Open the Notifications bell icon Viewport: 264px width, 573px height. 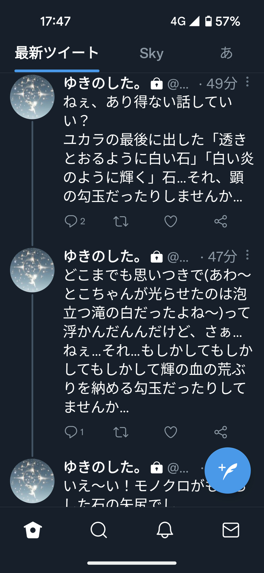pos(165,530)
